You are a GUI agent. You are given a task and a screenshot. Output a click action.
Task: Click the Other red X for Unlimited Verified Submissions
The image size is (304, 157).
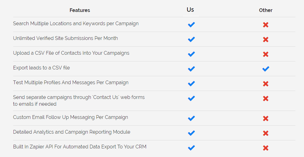coord(266,40)
